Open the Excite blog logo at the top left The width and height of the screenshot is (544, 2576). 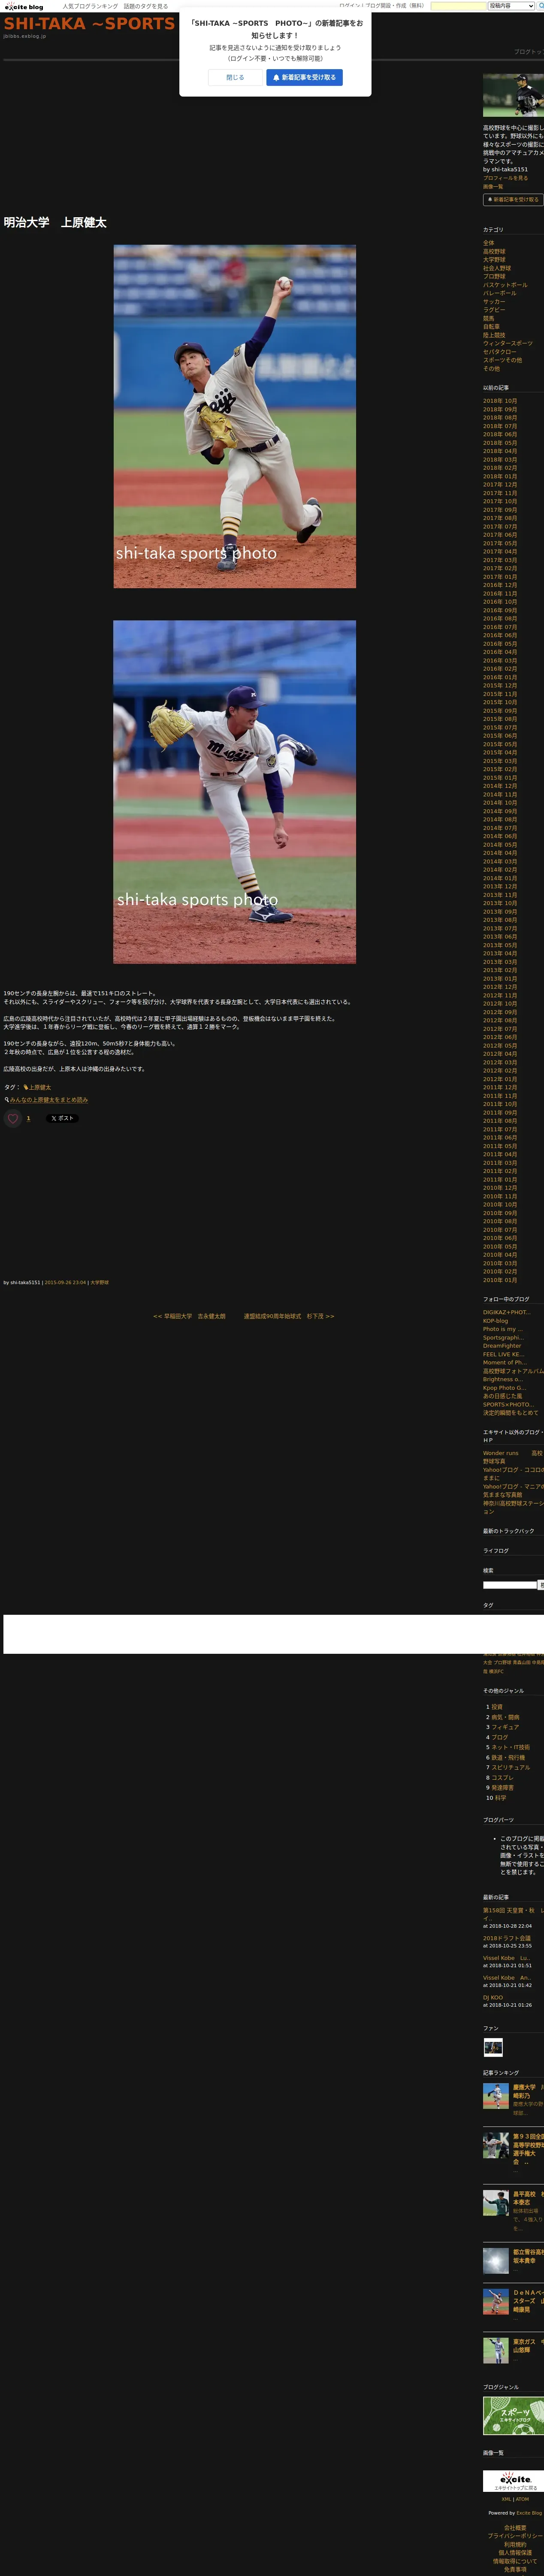pos(24,6)
